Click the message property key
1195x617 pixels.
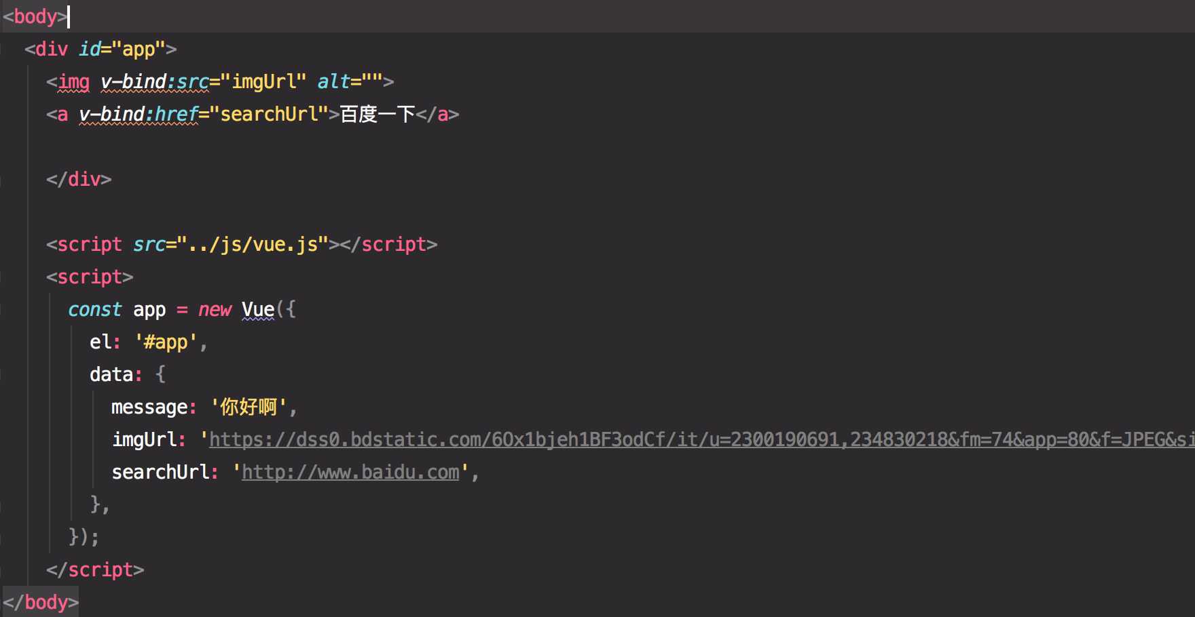click(x=149, y=407)
